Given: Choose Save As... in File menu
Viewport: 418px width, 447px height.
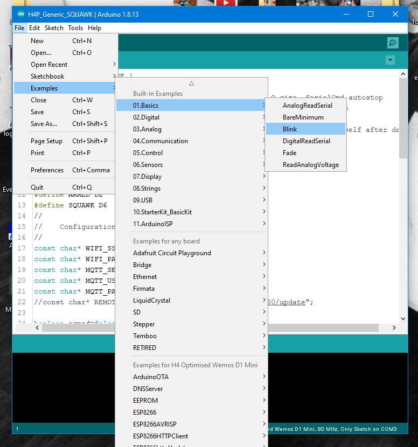Looking at the screenshot, I should tap(65, 124).
